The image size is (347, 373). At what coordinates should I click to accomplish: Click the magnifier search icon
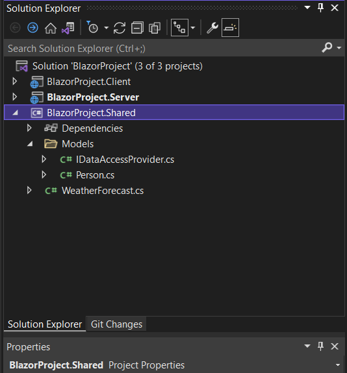pyautogui.click(x=327, y=47)
